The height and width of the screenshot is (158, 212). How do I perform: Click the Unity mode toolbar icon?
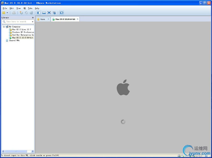coord(54,13)
